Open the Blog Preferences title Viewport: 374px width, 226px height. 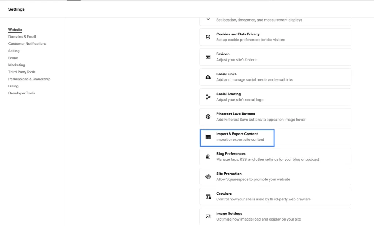(x=231, y=153)
